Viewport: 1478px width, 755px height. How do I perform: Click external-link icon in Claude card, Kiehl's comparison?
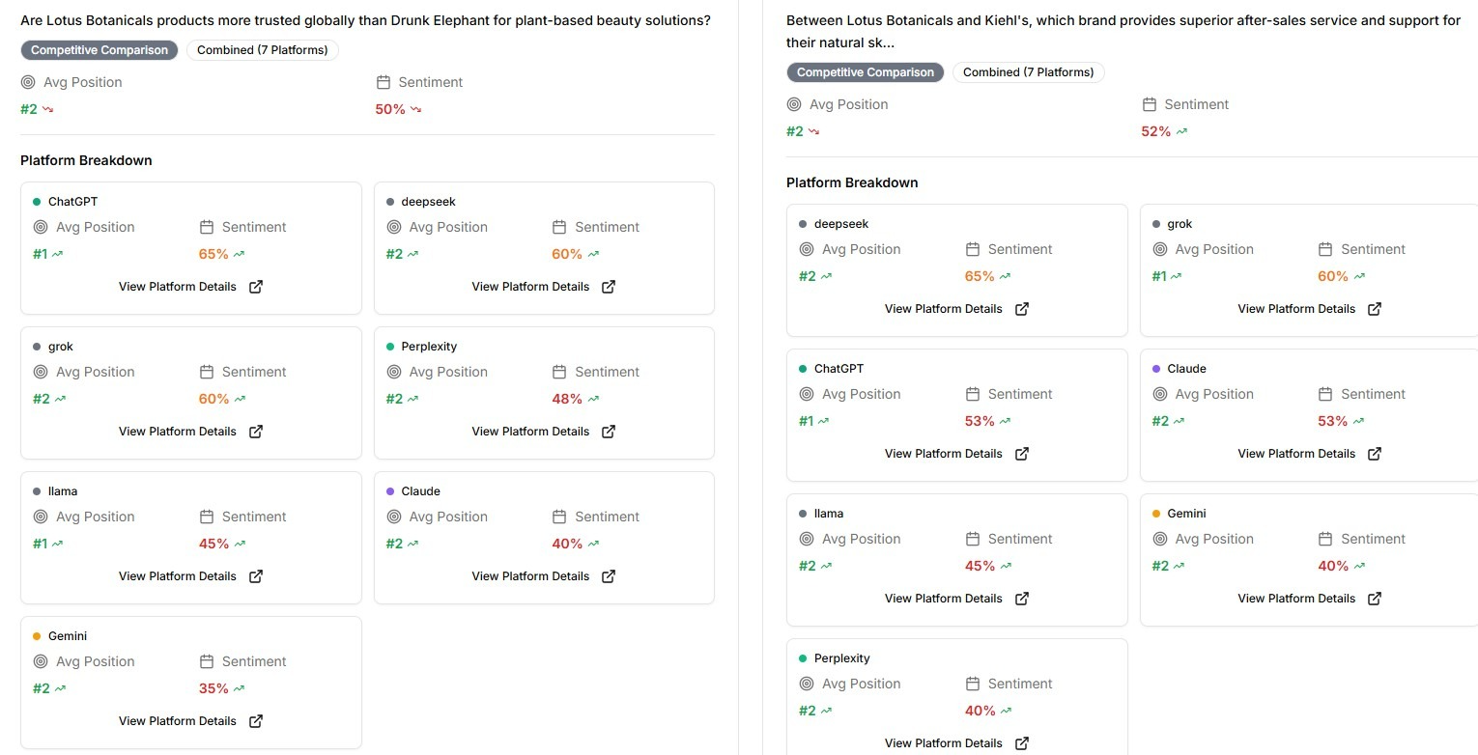(x=1375, y=454)
